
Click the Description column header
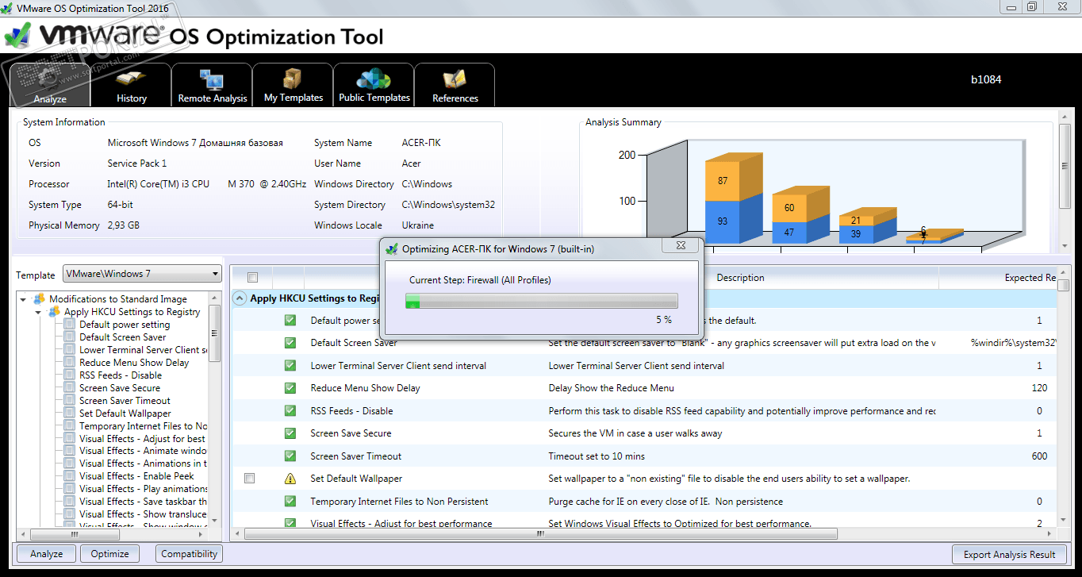coord(740,278)
